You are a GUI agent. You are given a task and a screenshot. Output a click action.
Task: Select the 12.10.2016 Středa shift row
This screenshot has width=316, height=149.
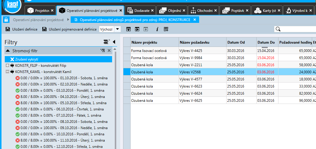coord(59,147)
